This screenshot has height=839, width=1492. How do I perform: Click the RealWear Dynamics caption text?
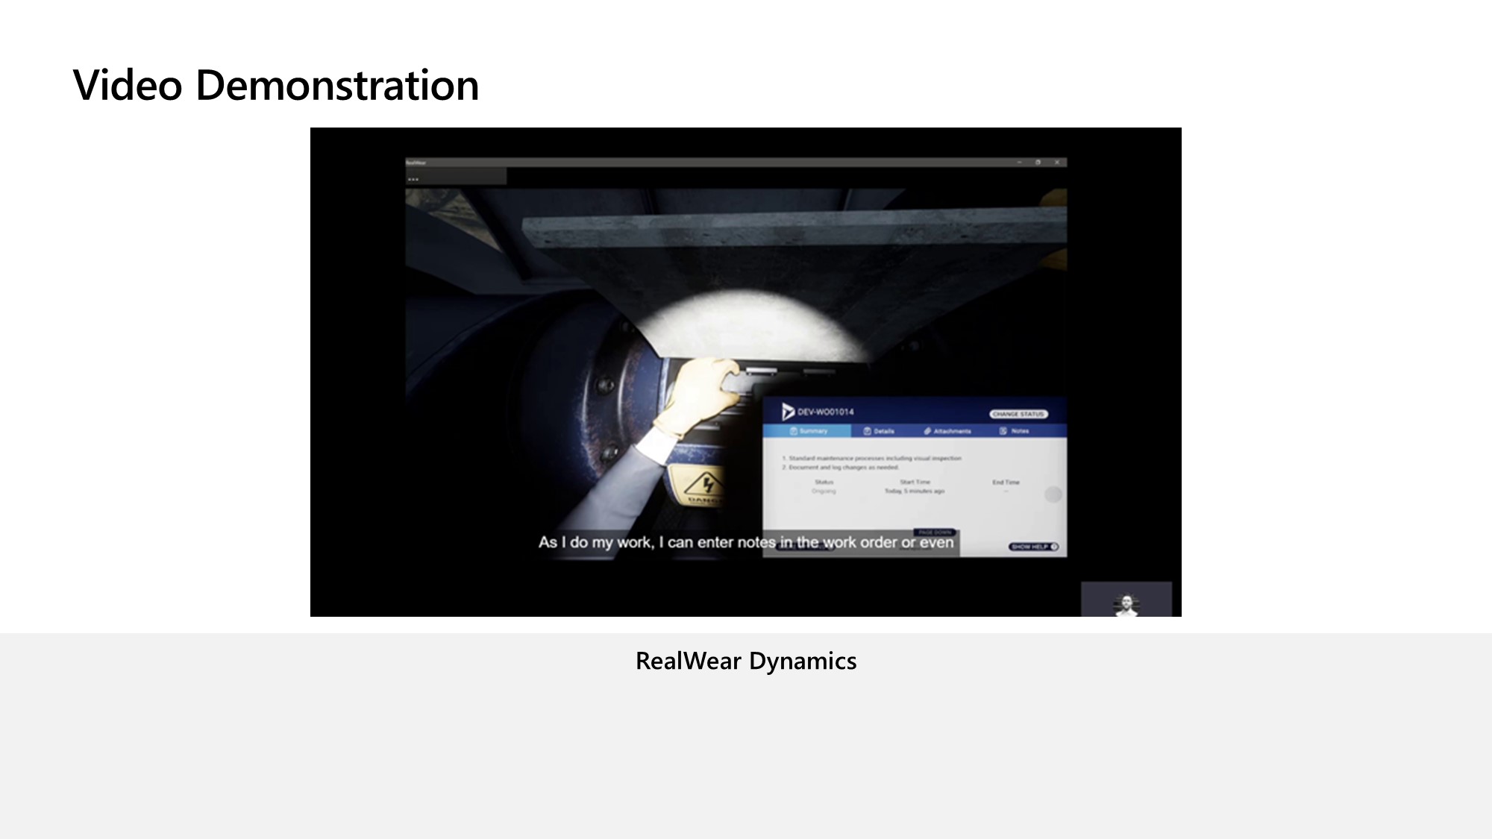point(746,661)
